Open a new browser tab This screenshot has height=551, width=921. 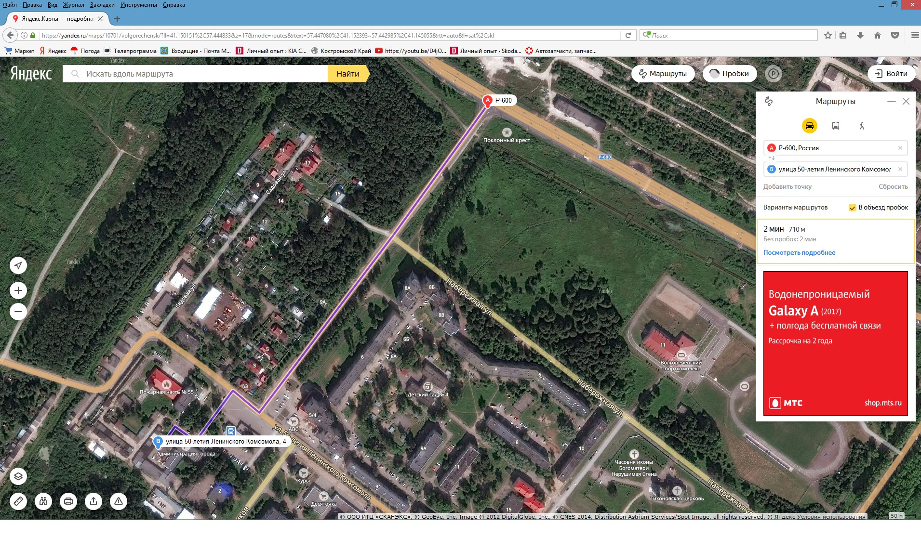(x=117, y=19)
